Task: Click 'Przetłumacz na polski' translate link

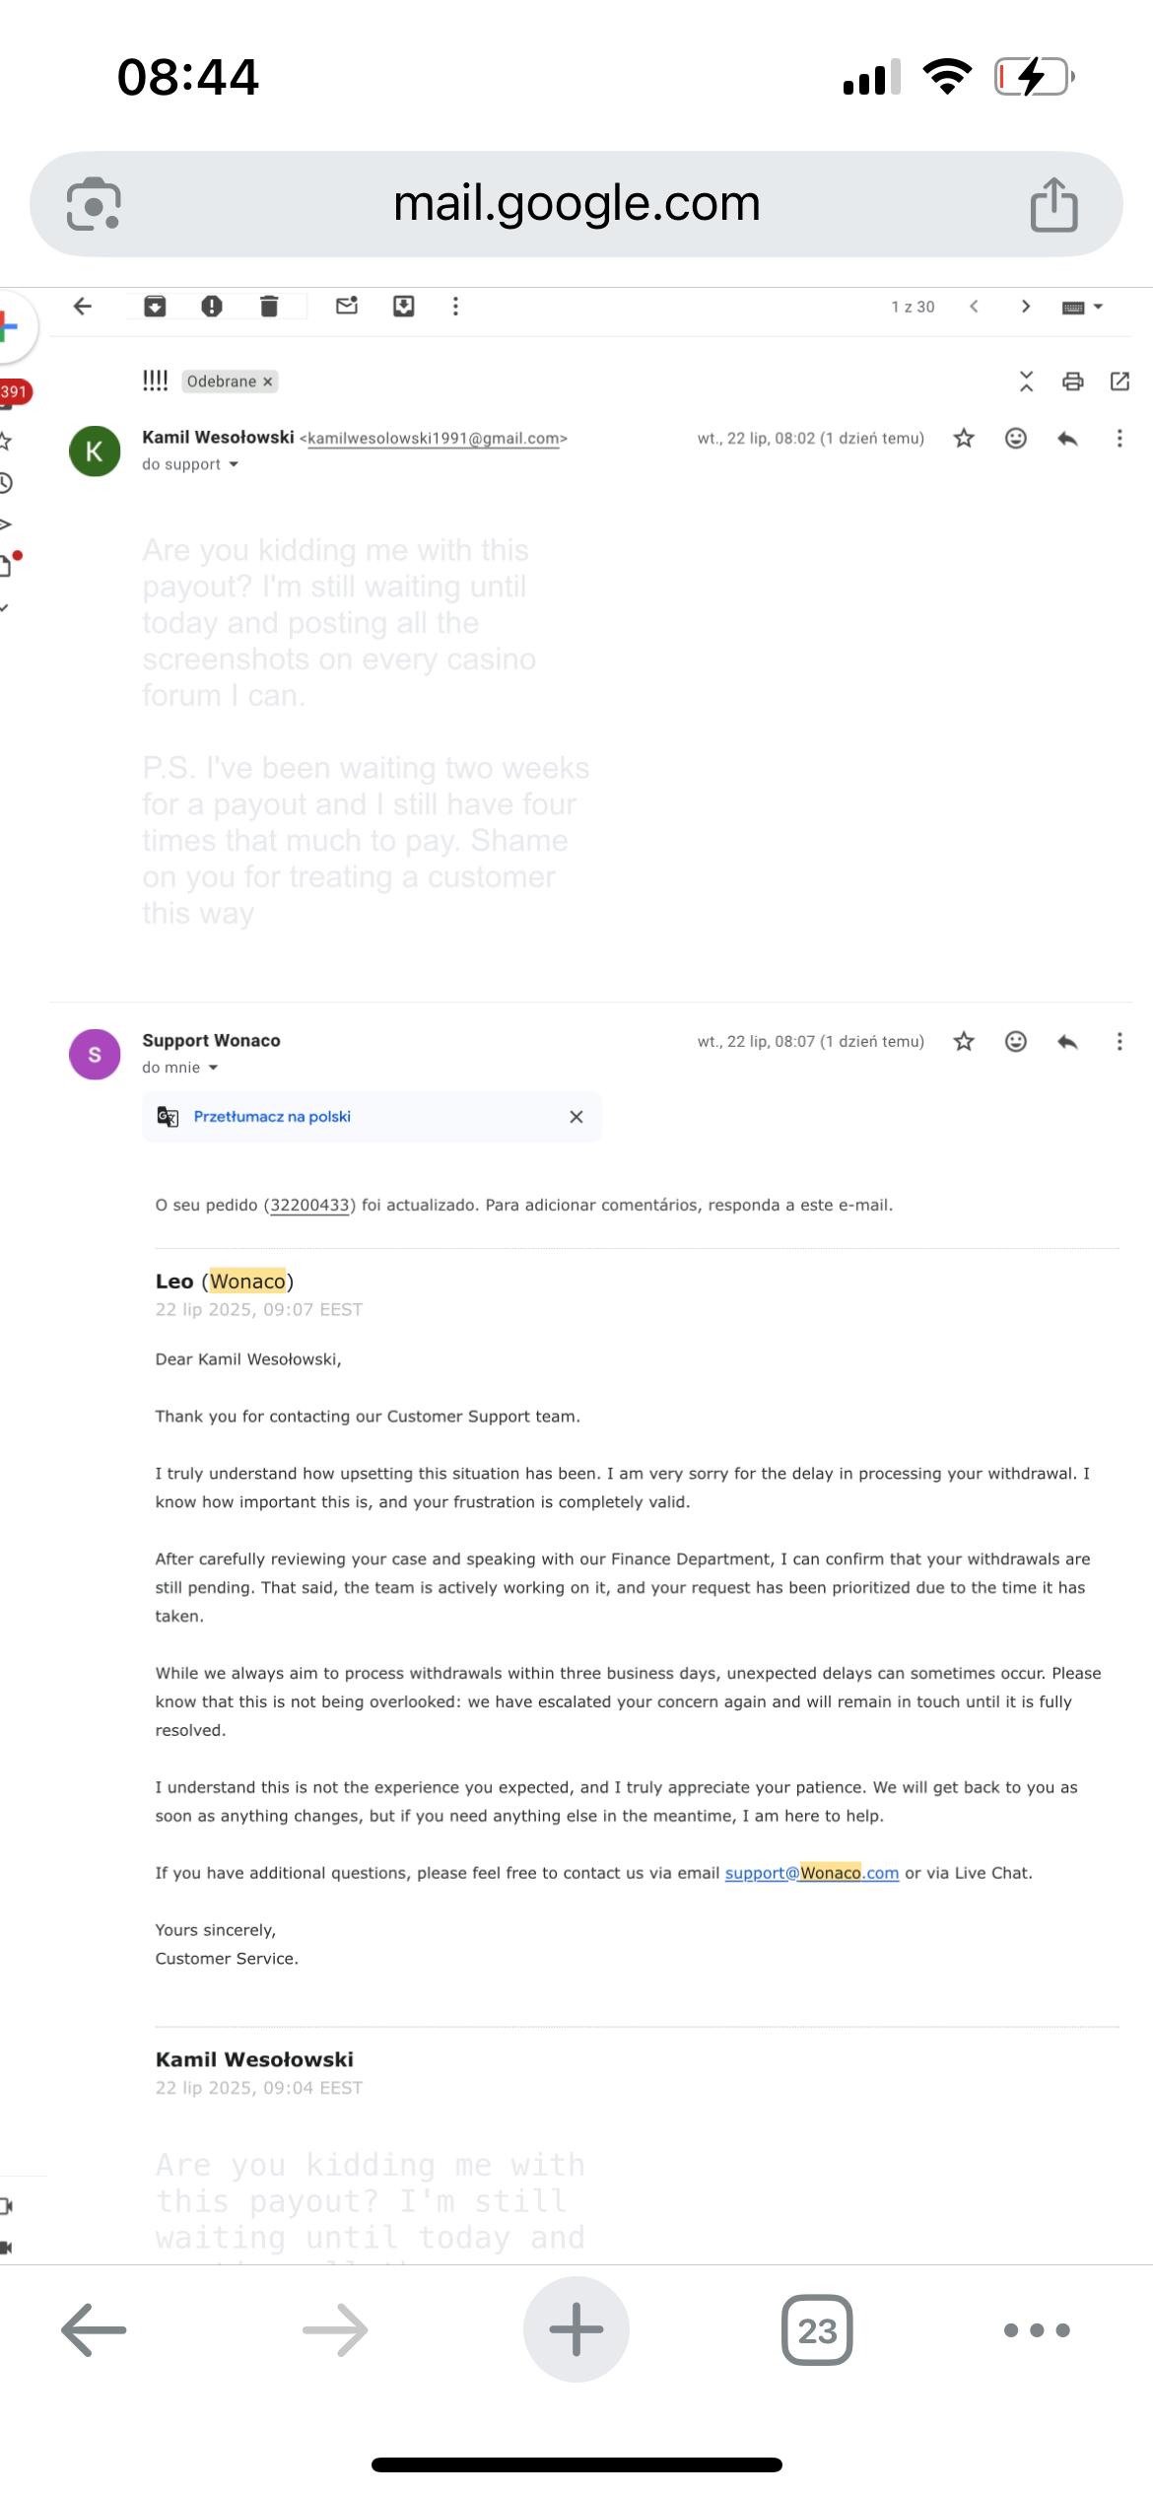Action: [272, 1117]
